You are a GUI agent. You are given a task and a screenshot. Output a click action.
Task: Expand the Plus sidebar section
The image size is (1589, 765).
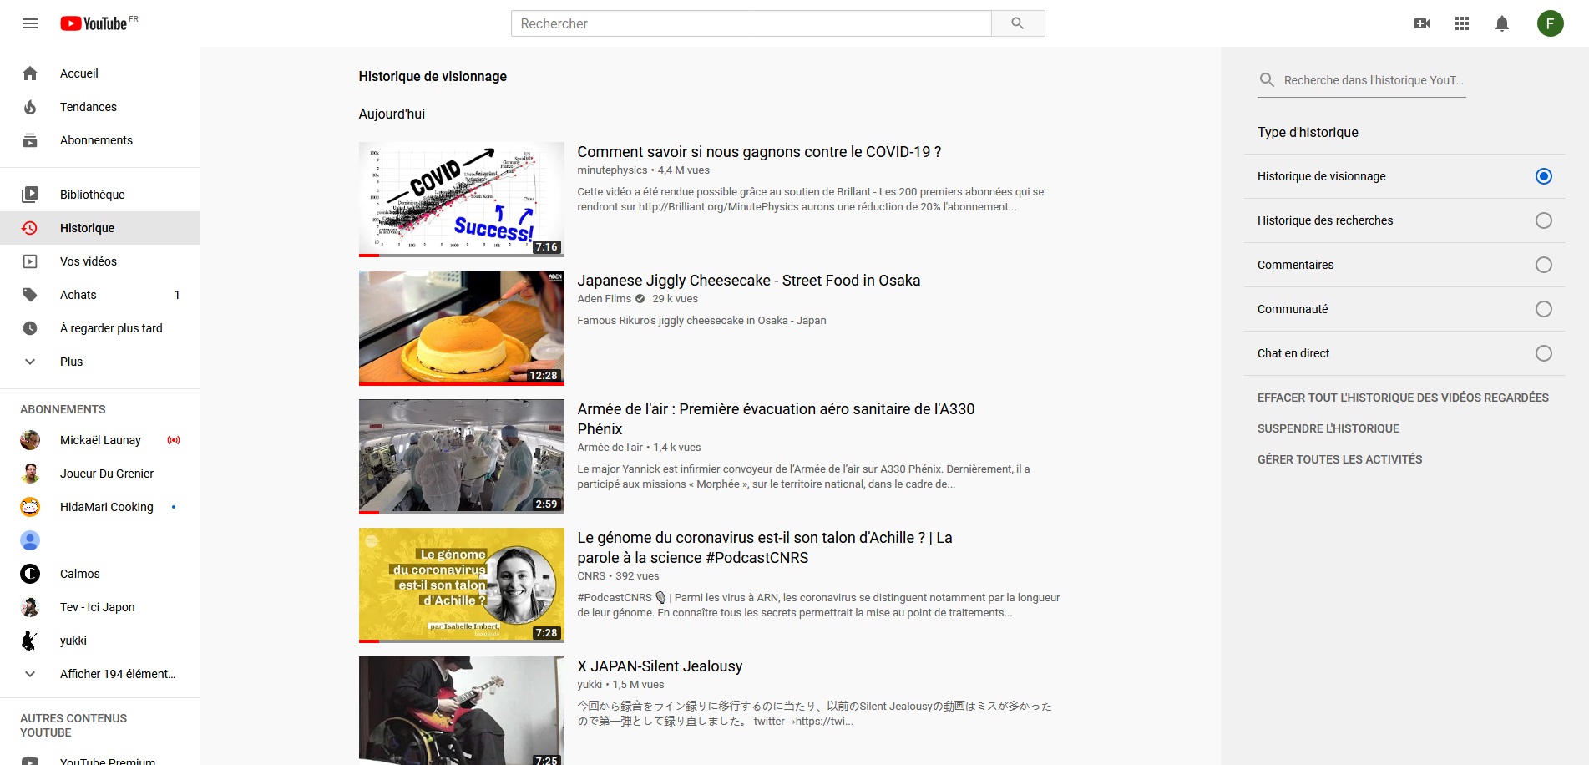[100, 362]
